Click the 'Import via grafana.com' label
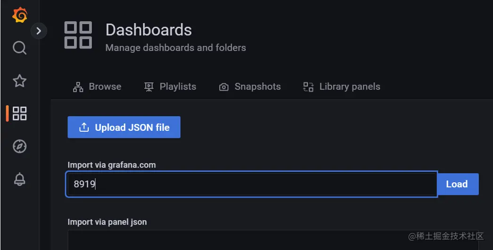Screen dimensions: 493x250 point(112,165)
